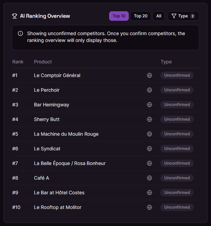Open website globe icon for Bar Hemingway
The image size is (211, 226).
150,105
